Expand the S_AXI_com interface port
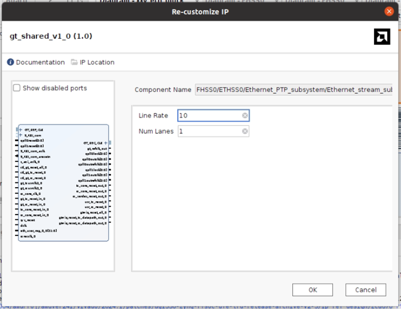Image resolution: width=401 pixels, height=309 pixels. coord(20,135)
